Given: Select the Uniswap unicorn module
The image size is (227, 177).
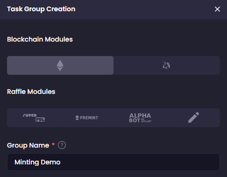Looking at the screenshot, I should point(167,65).
